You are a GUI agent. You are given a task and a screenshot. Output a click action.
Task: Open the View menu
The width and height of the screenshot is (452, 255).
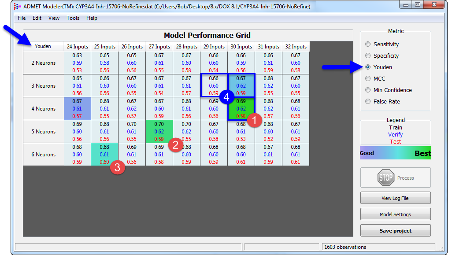54,18
